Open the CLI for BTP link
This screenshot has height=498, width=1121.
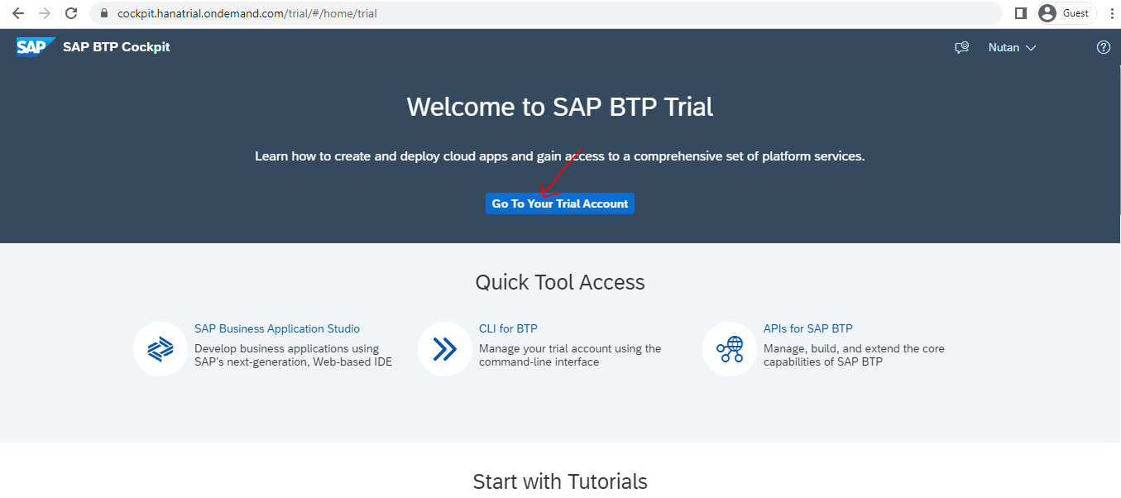pos(508,328)
